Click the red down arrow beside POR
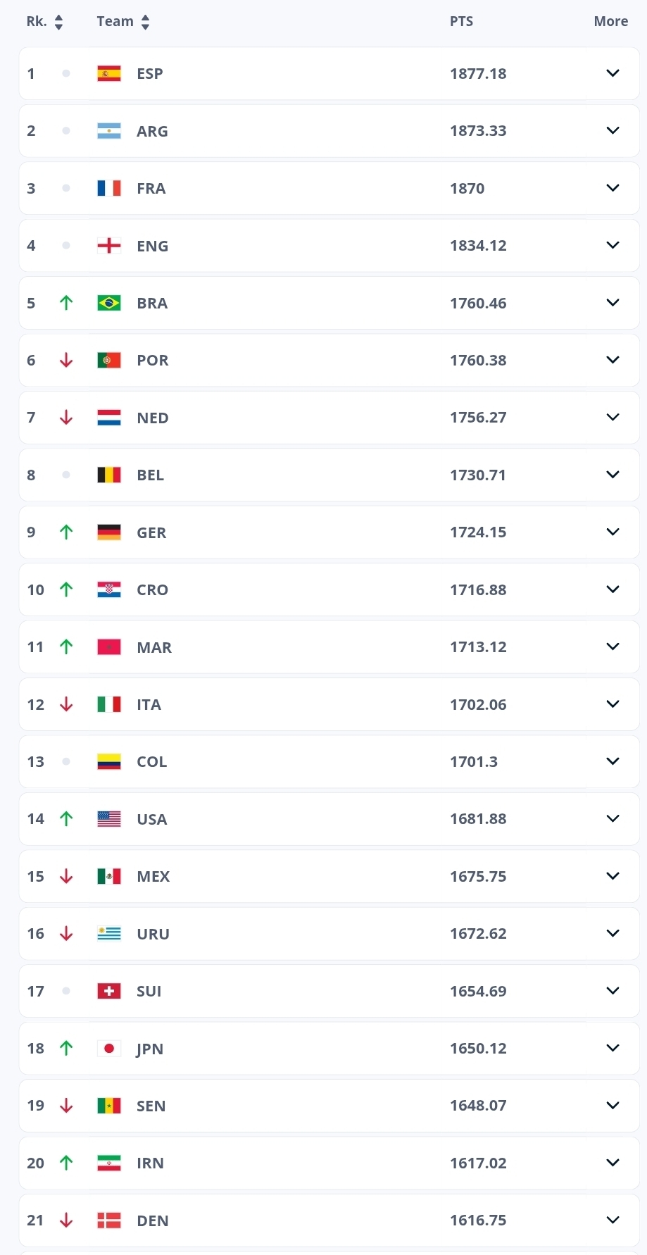 [x=66, y=361]
